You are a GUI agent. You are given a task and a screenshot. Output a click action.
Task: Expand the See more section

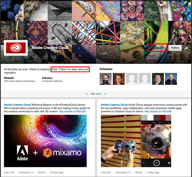[x=96, y=94]
